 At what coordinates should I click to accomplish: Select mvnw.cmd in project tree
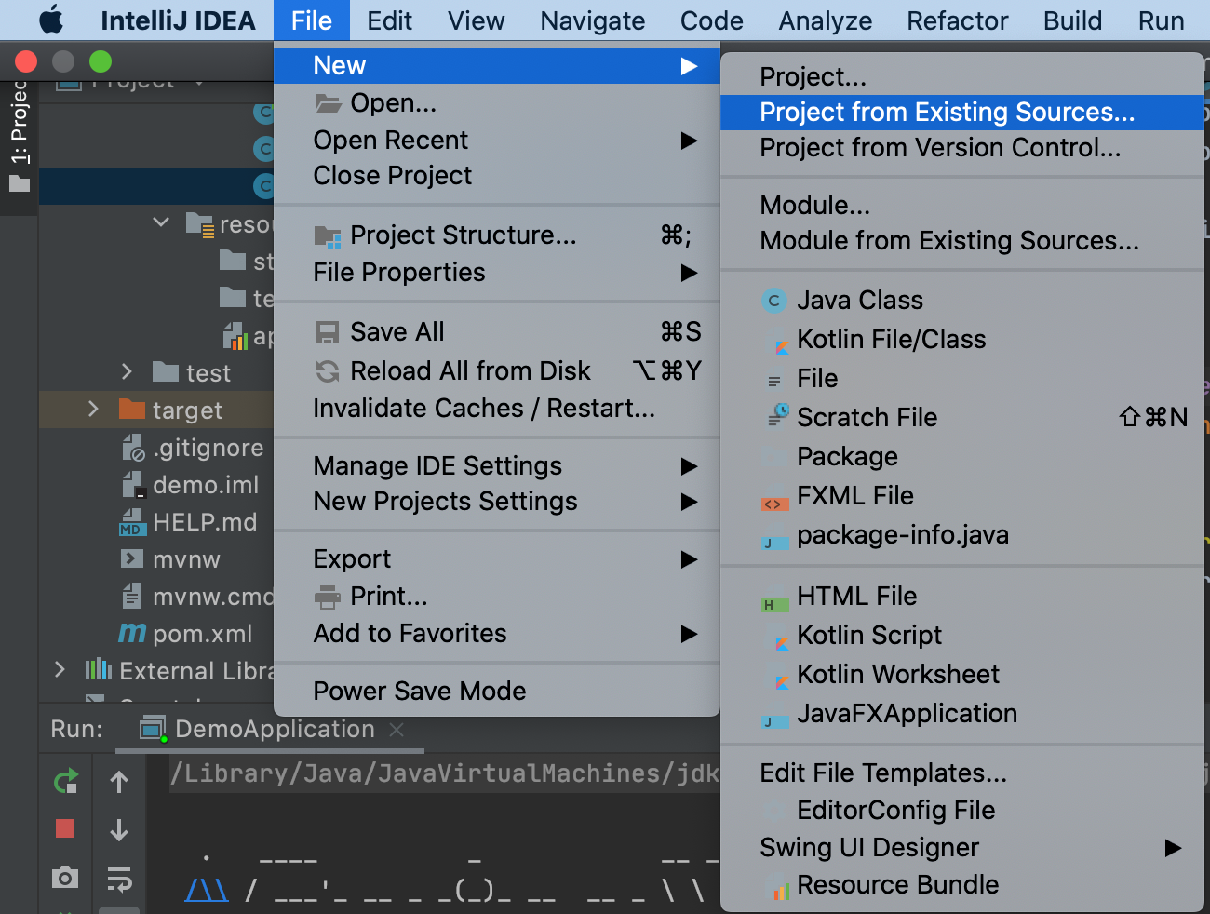coord(213,597)
